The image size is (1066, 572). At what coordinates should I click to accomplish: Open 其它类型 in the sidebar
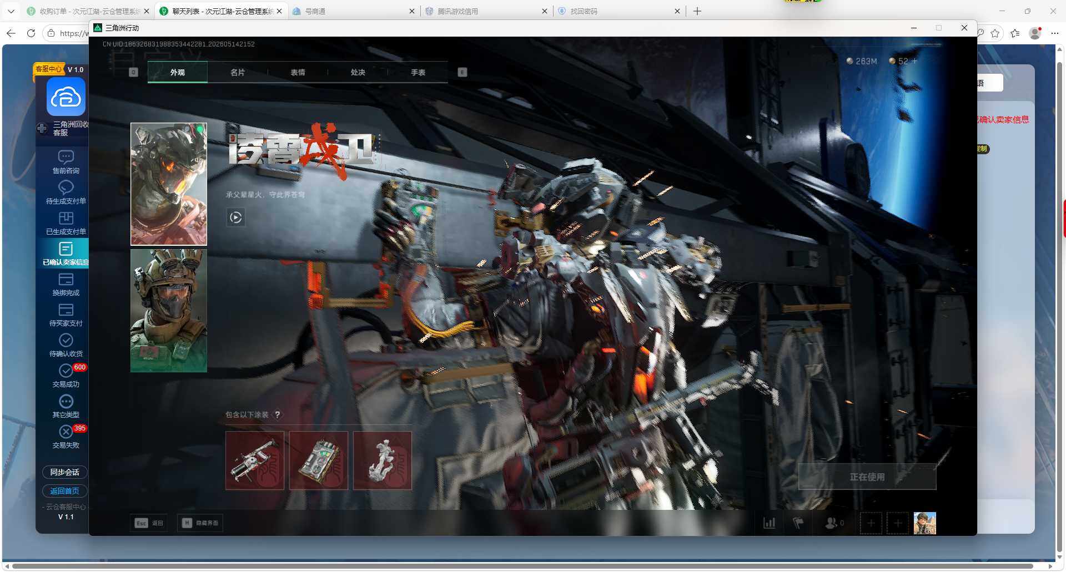[x=66, y=406]
